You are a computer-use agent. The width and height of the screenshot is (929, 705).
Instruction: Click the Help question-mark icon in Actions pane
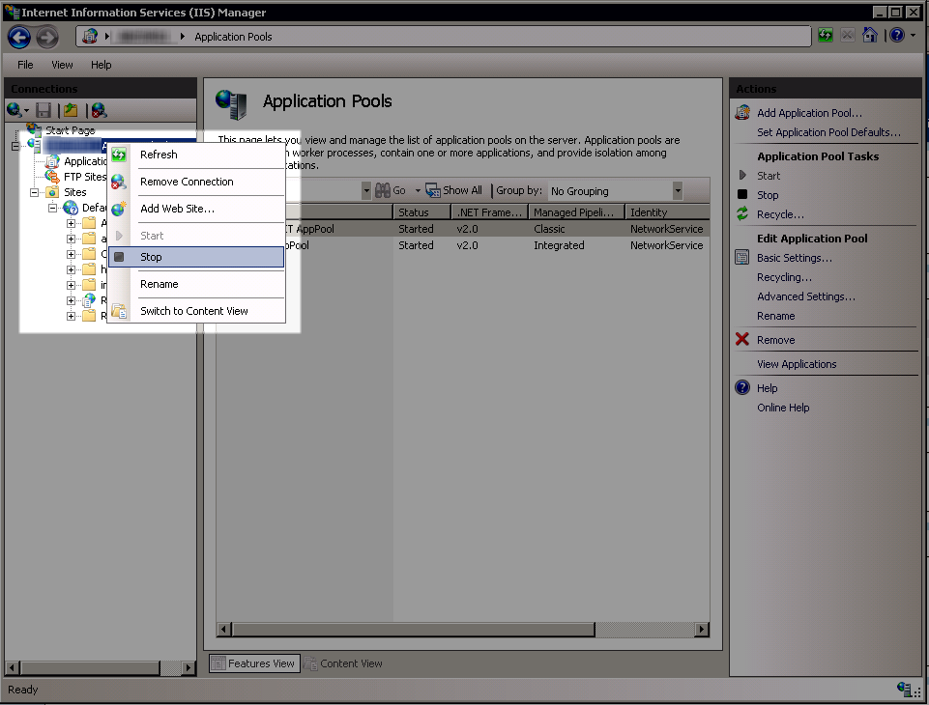pos(742,387)
